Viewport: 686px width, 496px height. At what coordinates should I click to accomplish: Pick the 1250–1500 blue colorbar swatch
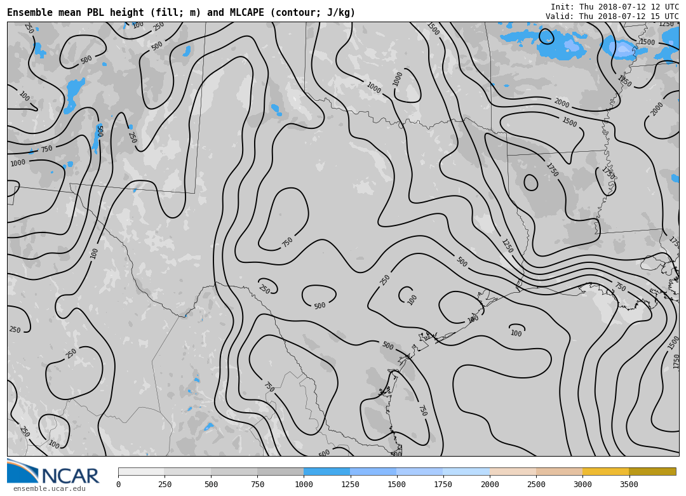[373, 471]
